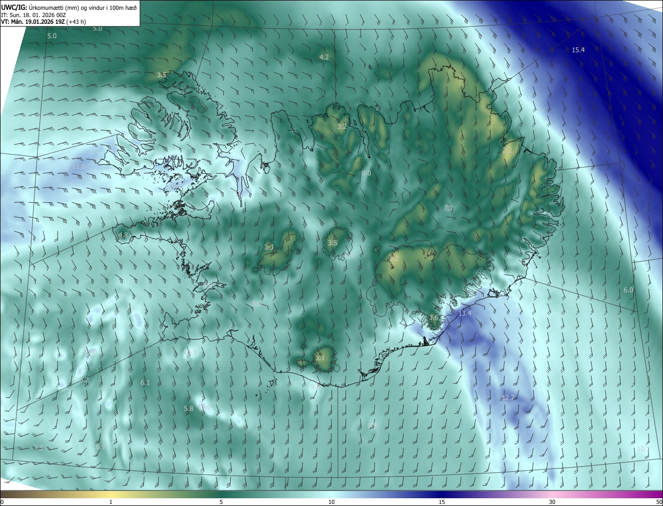Image resolution: width=663 pixels, height=506 pixels.
Task: Select the 50 label ending the color scale
Action: pyautogui.click(x=659, y=502)
